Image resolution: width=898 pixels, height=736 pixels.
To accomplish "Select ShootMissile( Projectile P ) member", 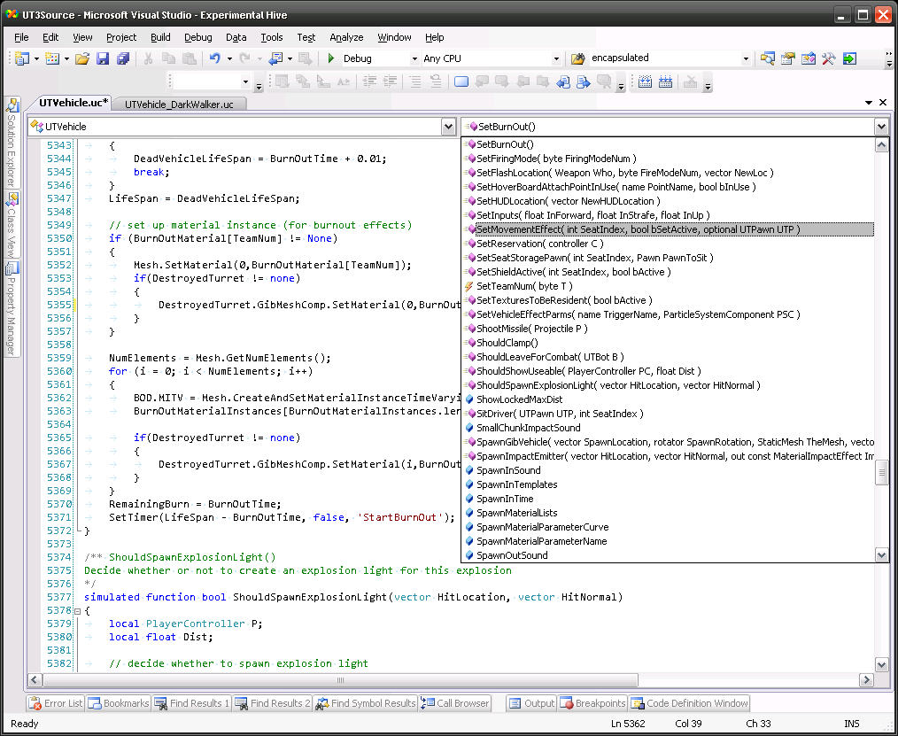I will tap(670, 329).
